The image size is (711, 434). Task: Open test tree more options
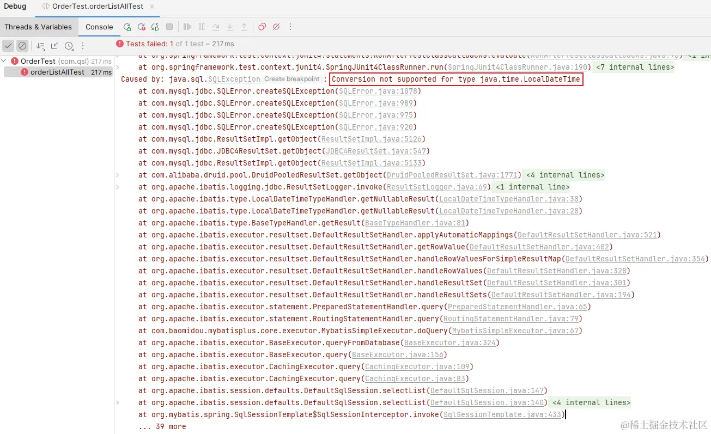point(83,46)
